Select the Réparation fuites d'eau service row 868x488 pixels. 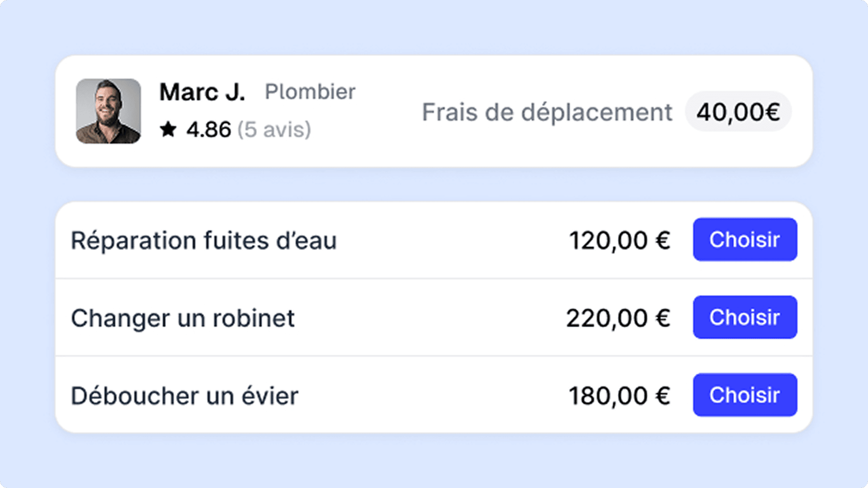(204, 241)
